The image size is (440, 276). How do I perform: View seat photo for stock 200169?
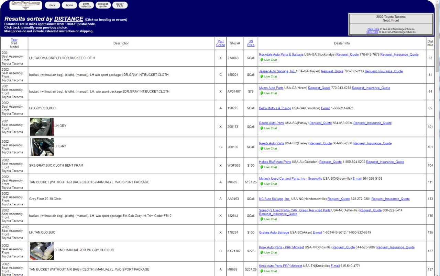coord(42,147)
